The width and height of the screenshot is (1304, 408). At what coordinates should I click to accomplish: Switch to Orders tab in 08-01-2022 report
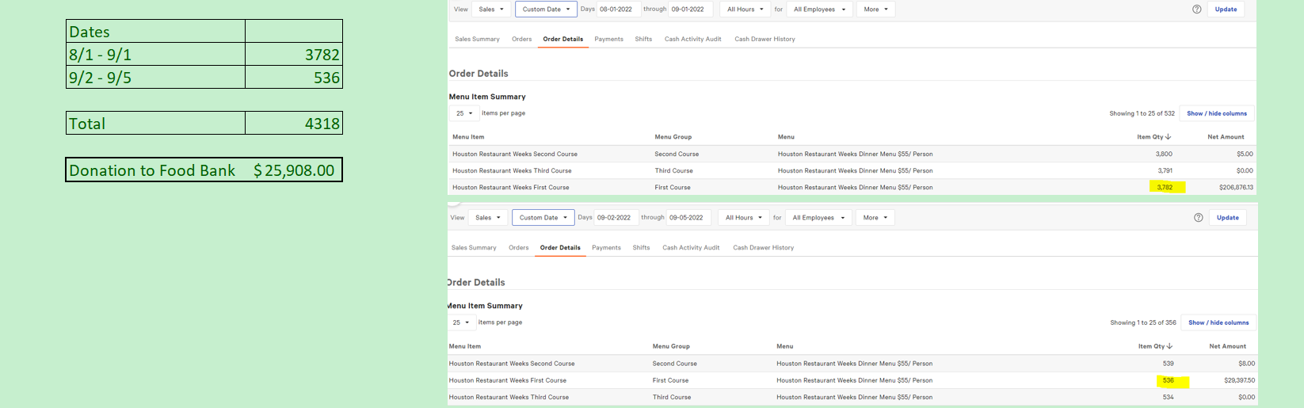point(521,39)
